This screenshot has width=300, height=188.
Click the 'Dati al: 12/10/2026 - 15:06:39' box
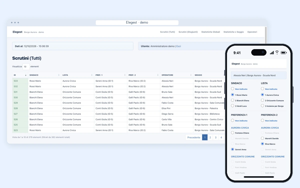click(x=73, y=46)
